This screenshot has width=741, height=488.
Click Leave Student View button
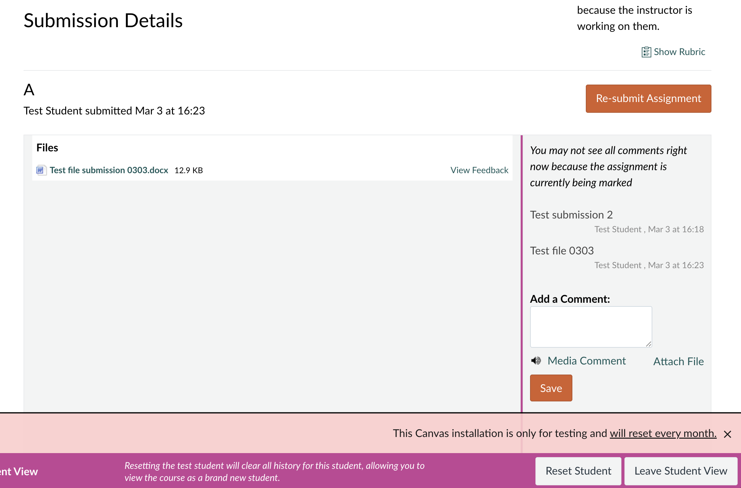pyautogui.click(x=681, y=471)
